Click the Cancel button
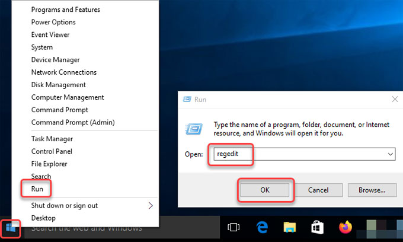This screenshot has width=403, height=242. coord(318,190)
